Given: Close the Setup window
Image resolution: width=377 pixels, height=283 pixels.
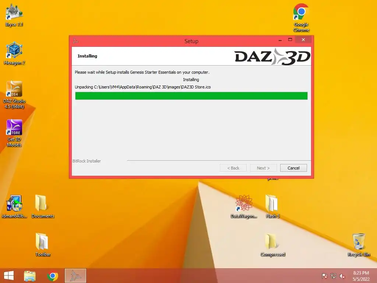Looking at the screenshot, I should (303, 40).
